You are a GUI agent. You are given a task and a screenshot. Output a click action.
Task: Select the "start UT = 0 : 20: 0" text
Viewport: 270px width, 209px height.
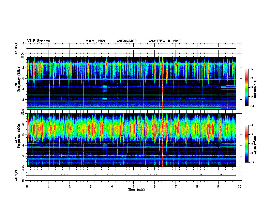(165, 41)
